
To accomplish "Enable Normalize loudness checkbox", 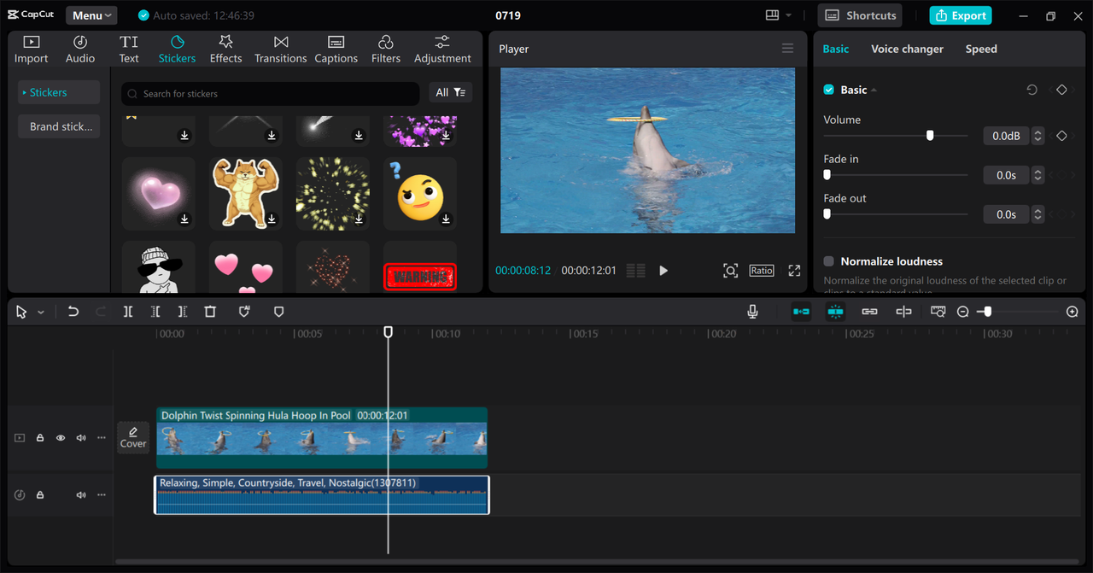I will click(x=828, y=261).
